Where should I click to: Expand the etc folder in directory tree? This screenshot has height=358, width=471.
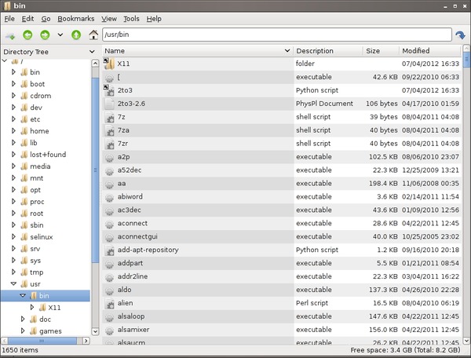tap(13, 119)
